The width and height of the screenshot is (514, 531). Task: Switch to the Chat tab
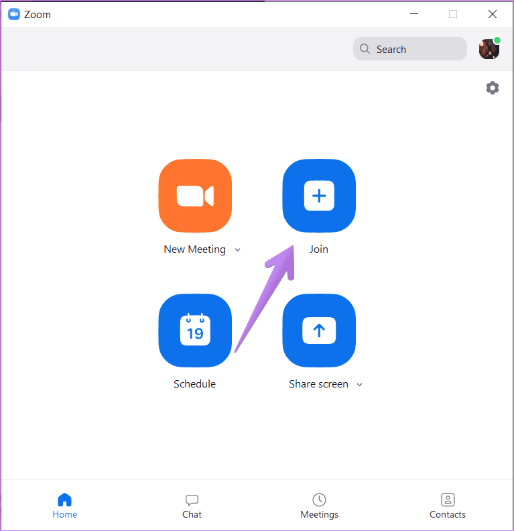click(192, 506)
